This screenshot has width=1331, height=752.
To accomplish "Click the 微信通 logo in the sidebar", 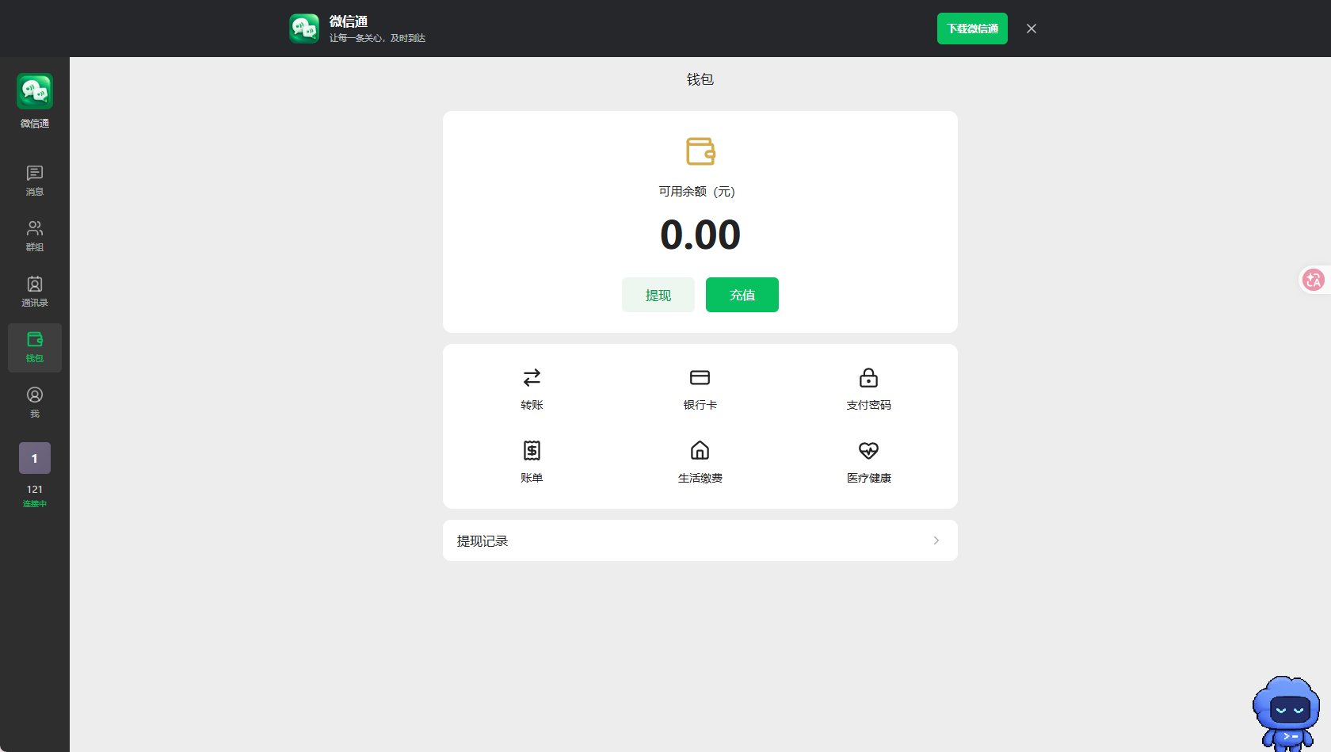I will (x=35, y=91).
